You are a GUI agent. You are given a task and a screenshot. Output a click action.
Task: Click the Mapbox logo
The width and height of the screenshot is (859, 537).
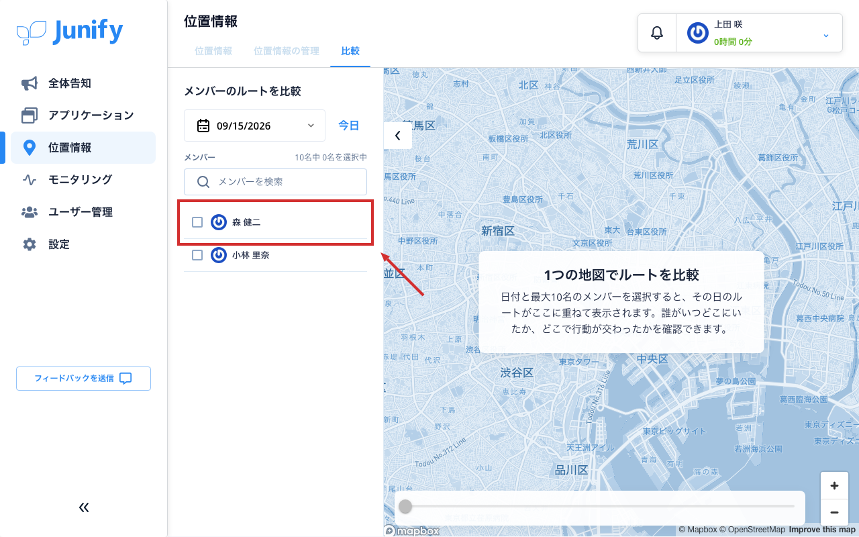pos(412,531)
